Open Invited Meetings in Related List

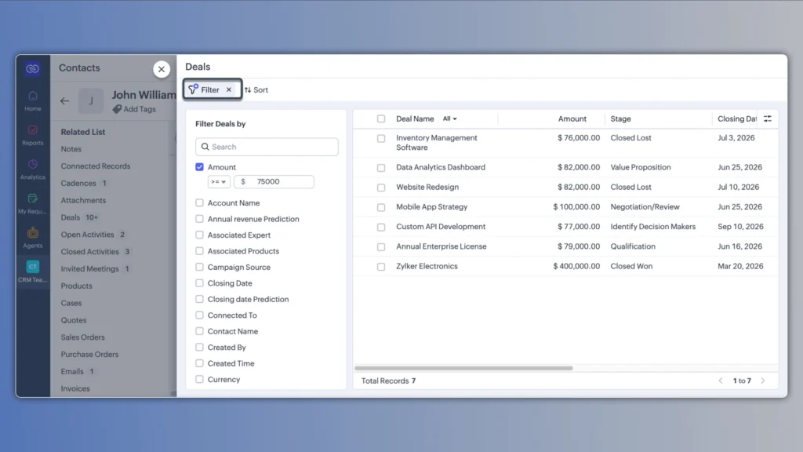[89, 269]
